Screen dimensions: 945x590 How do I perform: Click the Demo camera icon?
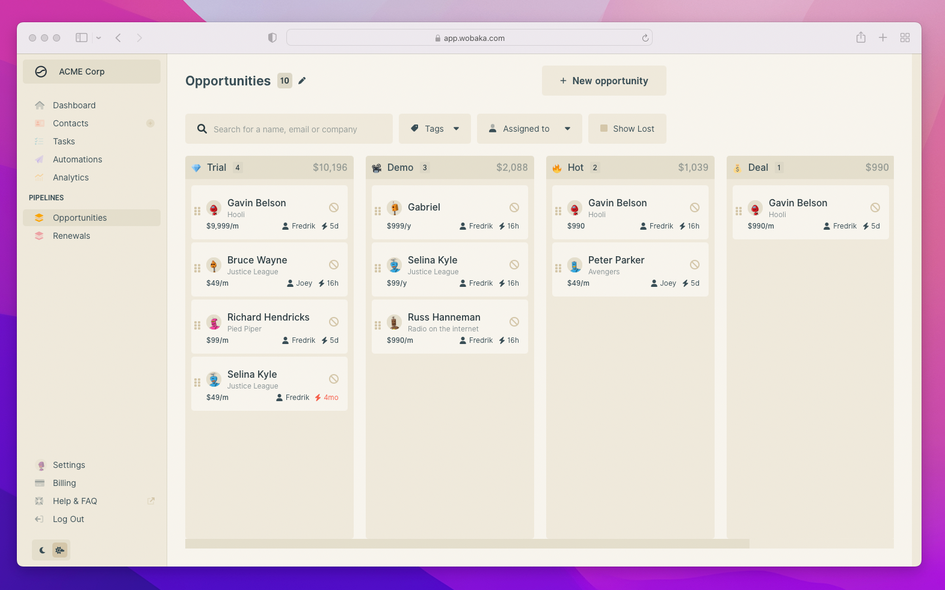377,168
